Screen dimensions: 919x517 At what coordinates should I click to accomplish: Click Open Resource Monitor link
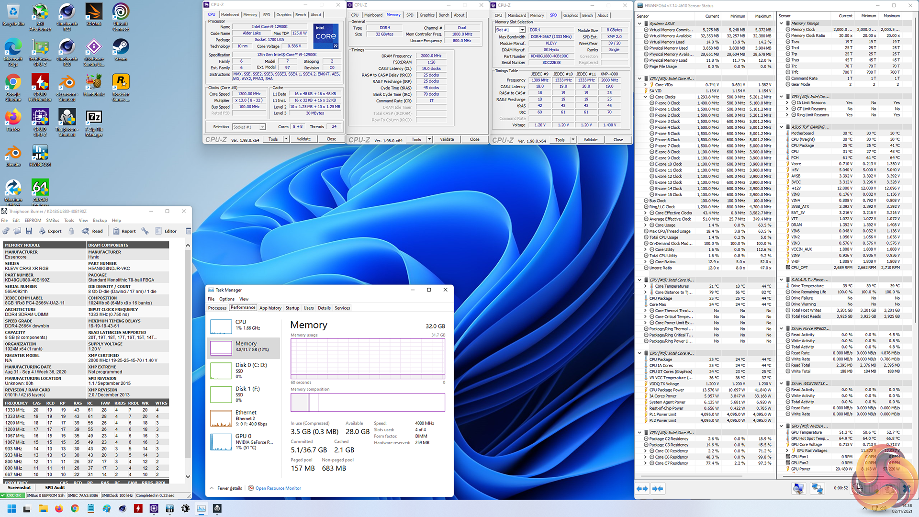tap(278, 488)
